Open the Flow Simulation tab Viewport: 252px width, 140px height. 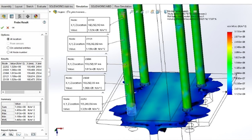point(123,6)
